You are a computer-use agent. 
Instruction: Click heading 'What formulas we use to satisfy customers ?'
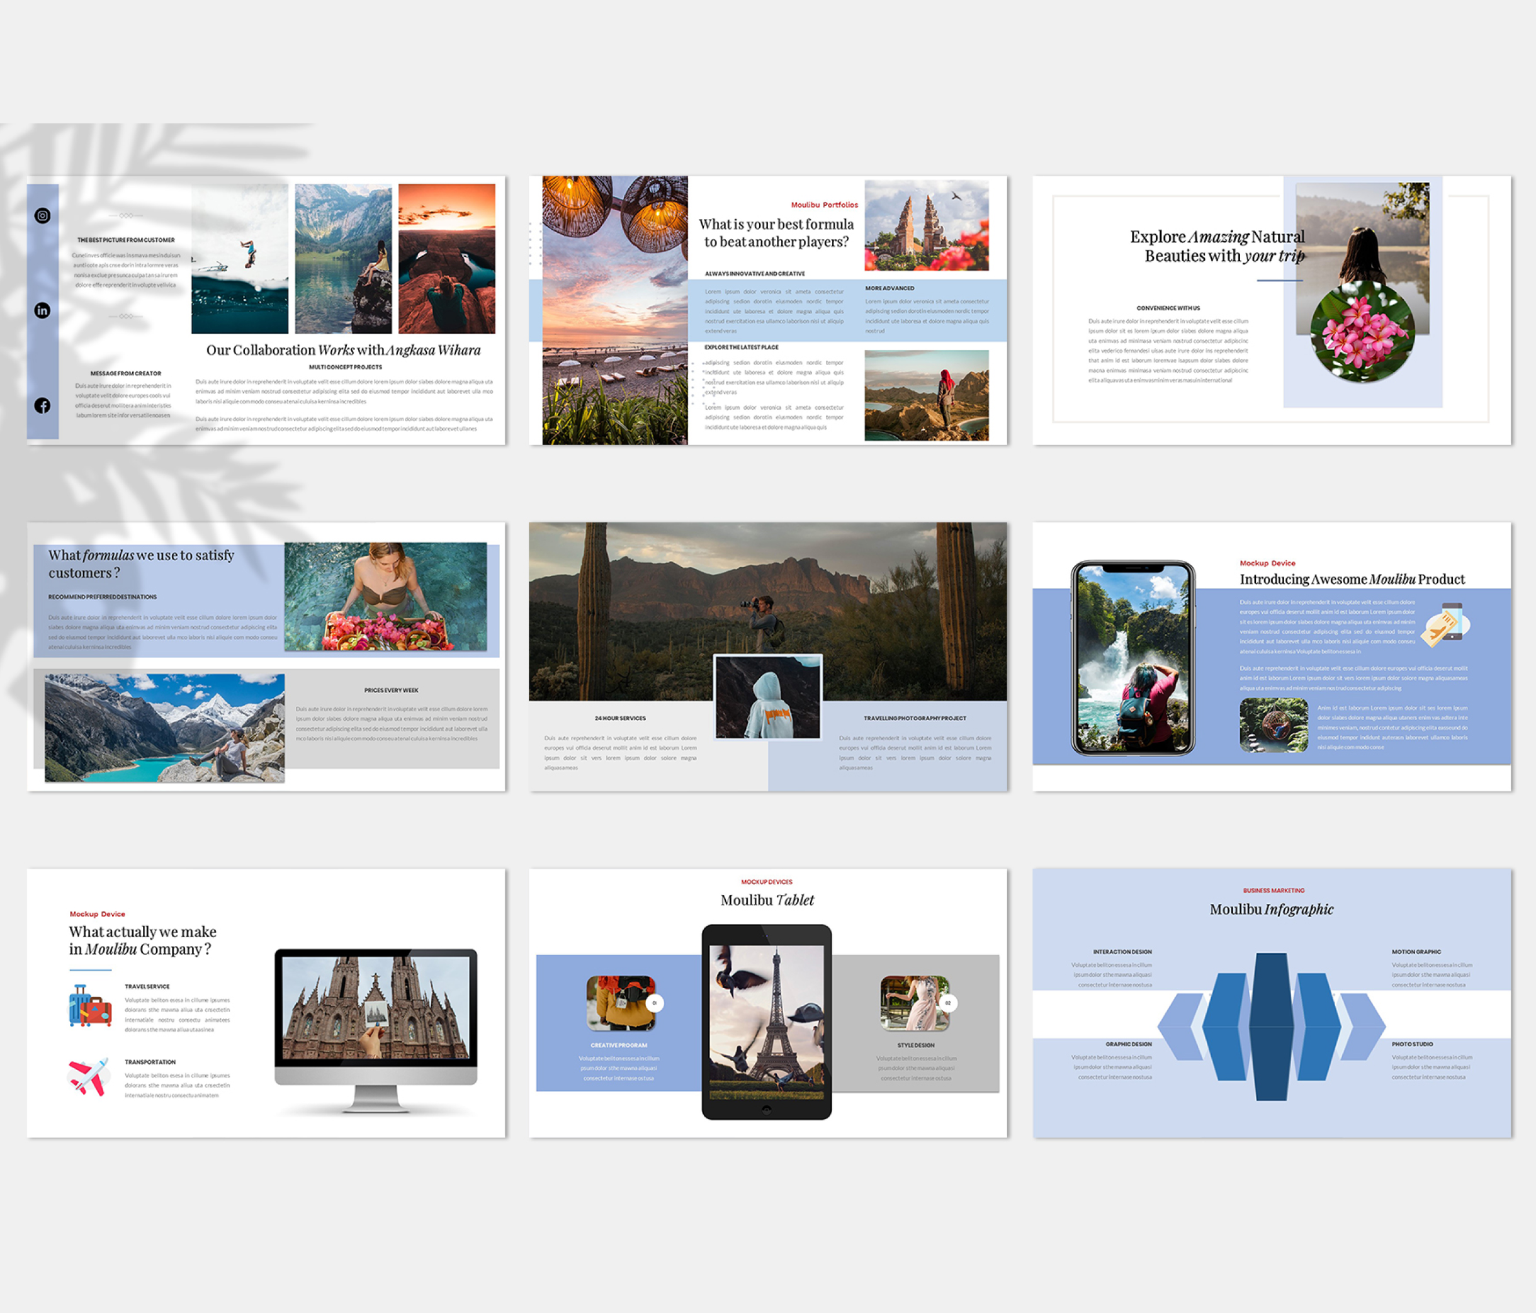pyautogui.click(x=141, y=563)
